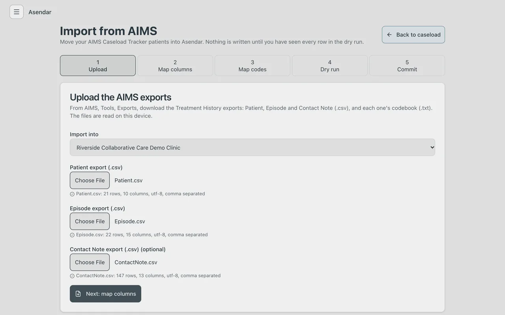
Task: Open step 4 Dry run tab
Action: [330, 65]
